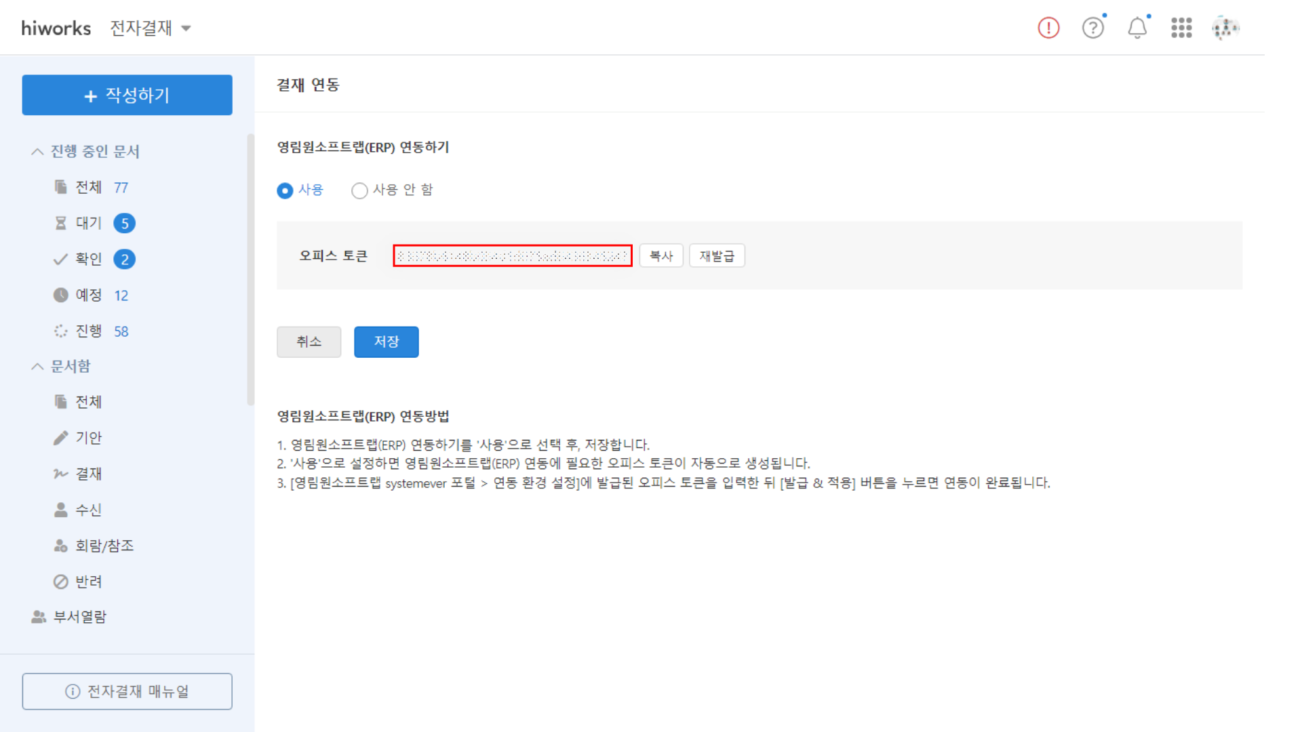Click the person icon beside 수신

coord(61,510)
